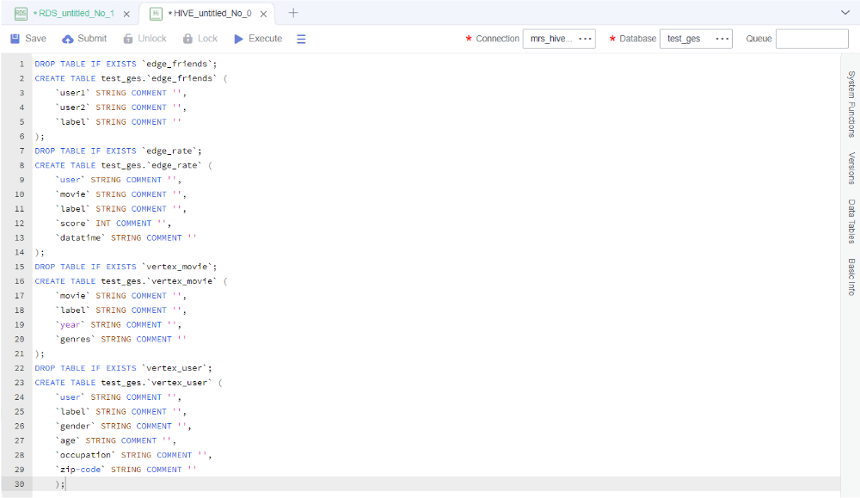Click the text "`user2` STRING COMMENT ''"
The image size is (860, 498).
pyautogui.click(x=118, y=108)
